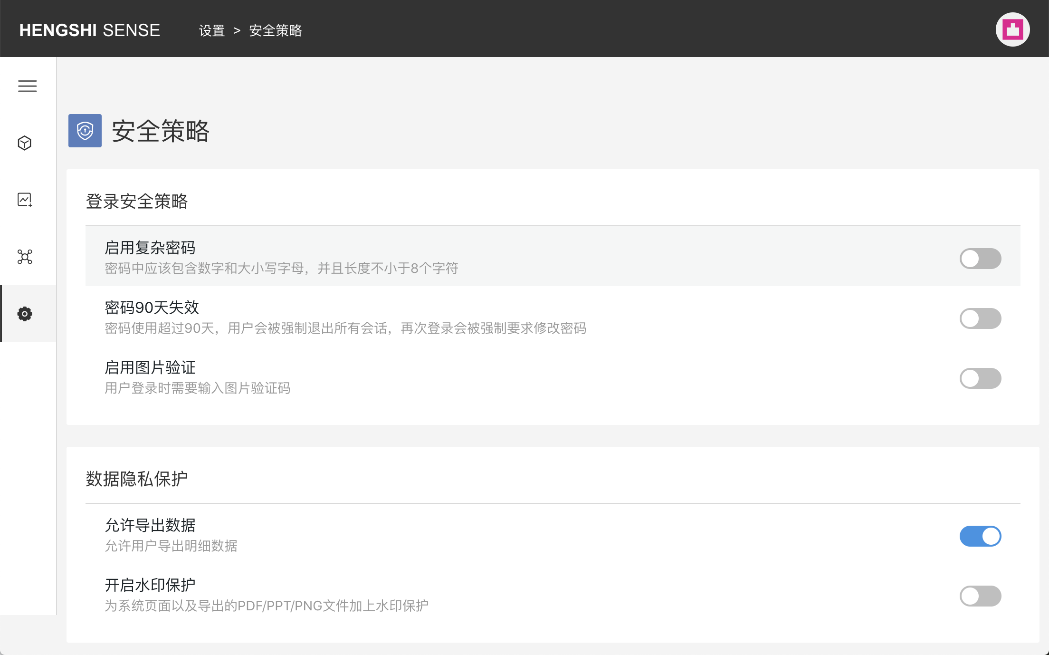
Task: Click the user avatar icon
Action: [1012, 29]
